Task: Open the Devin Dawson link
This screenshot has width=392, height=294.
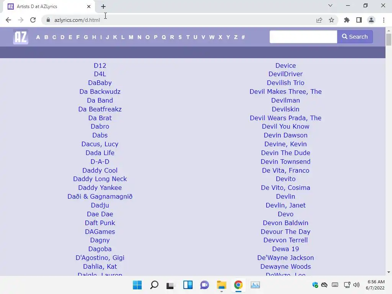Action: coord(286,135)
